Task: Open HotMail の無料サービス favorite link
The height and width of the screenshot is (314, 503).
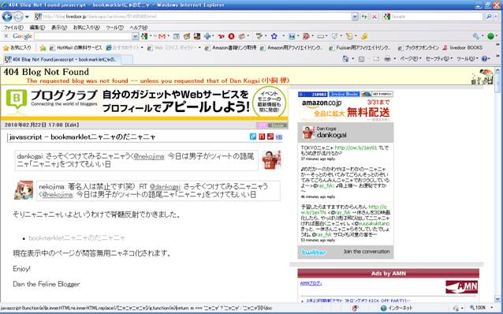Action: tap(76, 48)
